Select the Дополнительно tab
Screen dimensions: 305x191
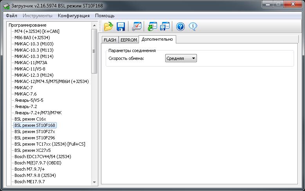coord(157,39)
